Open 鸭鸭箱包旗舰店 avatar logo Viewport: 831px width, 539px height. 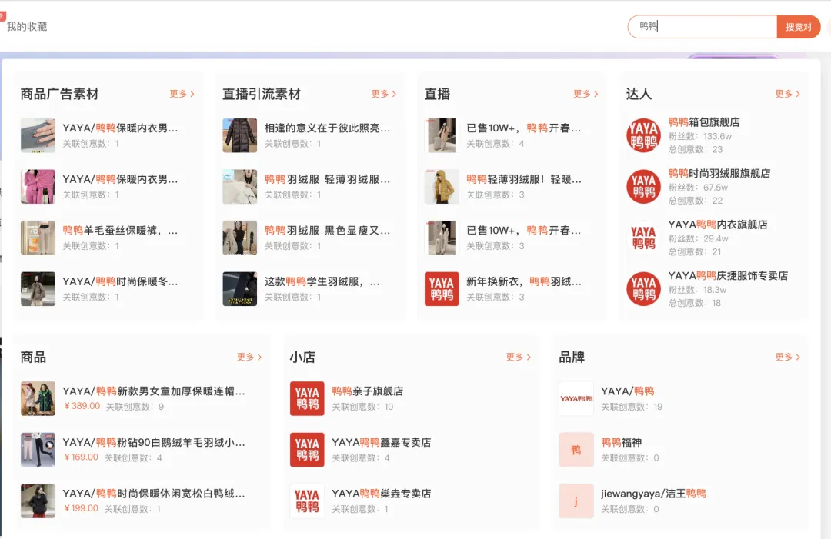(x=643, y=135)
